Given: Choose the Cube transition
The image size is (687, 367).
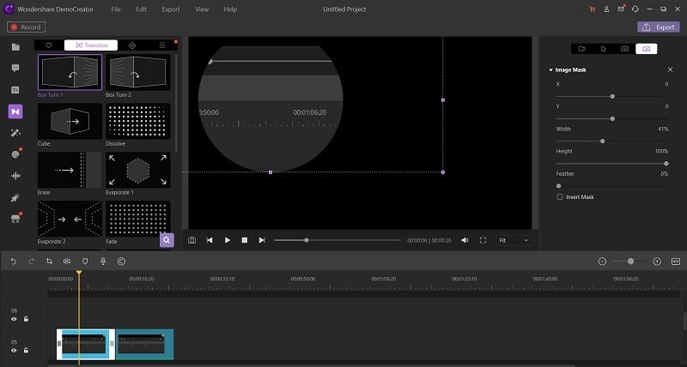Looking at the screenshot, I should tap(70, 122).
